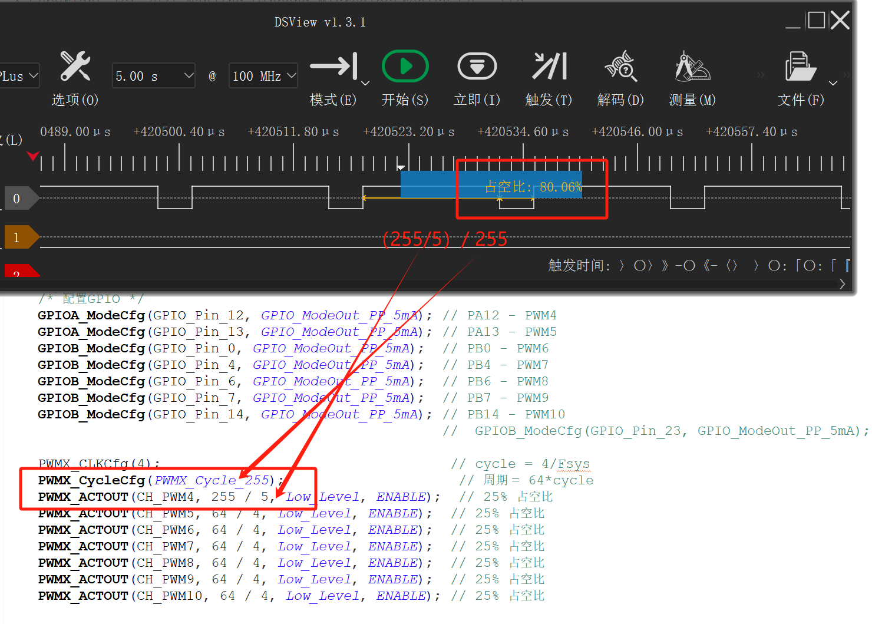
Task: Maximize the DSView window
Action: (817, 21)
